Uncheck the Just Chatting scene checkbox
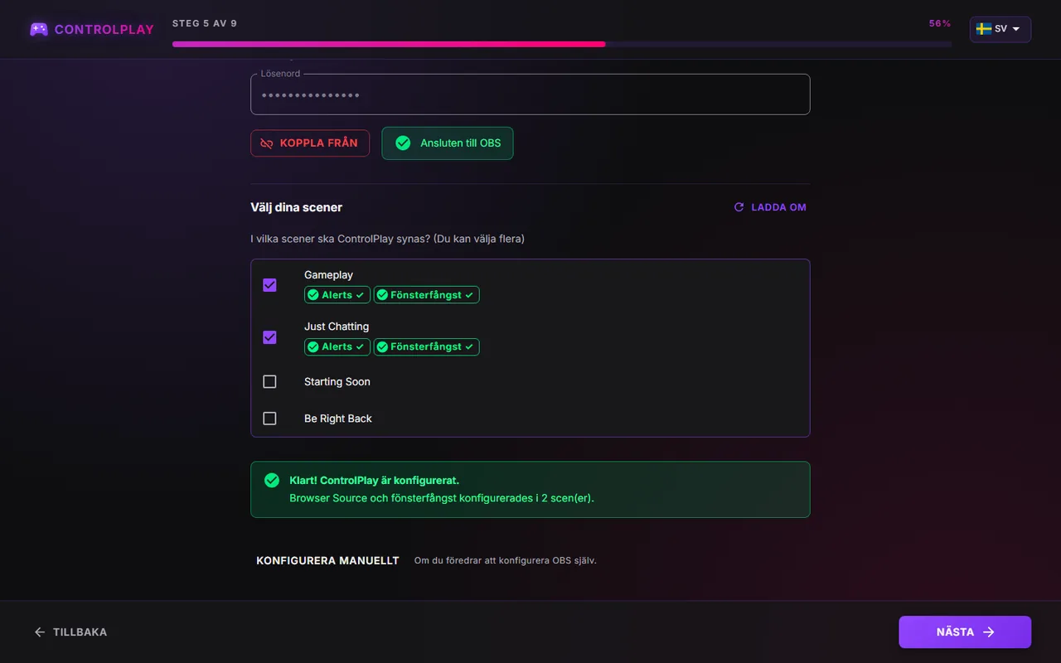The height and width of the screenshot is (663, 1061). [x=269, y=337]
